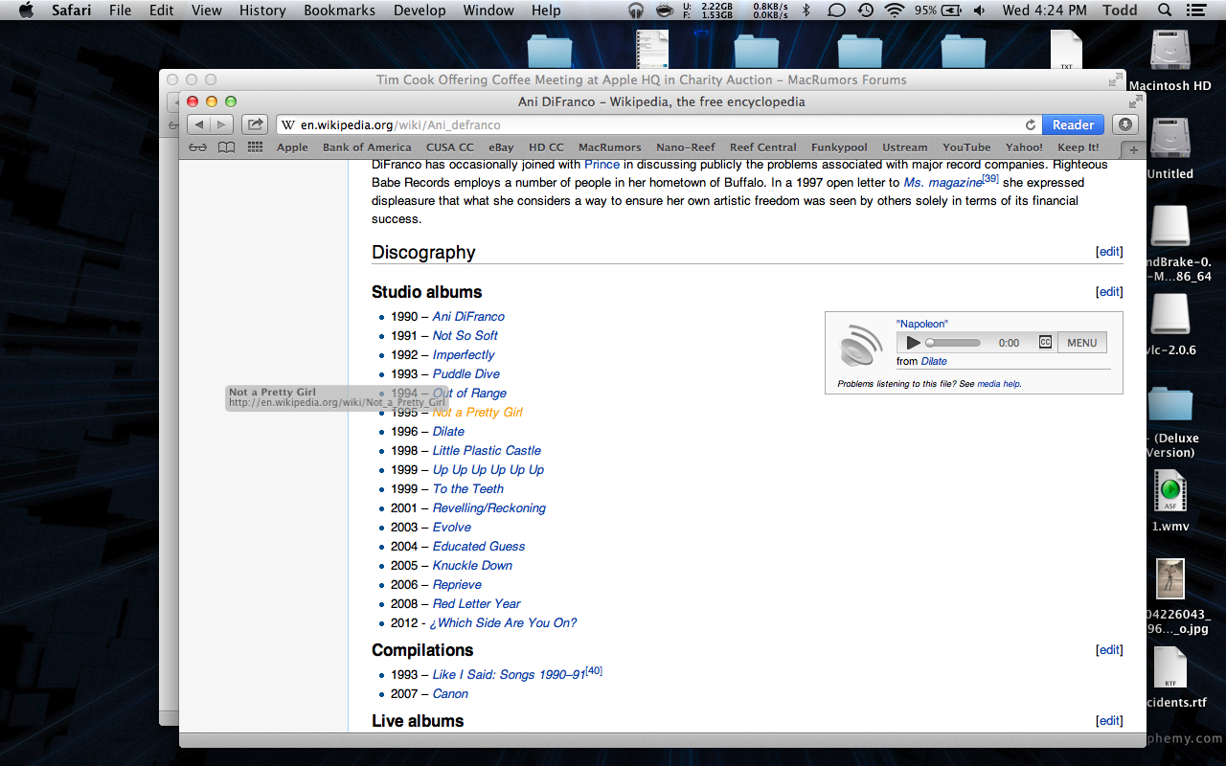Open the Red Letter Year link

476,604
